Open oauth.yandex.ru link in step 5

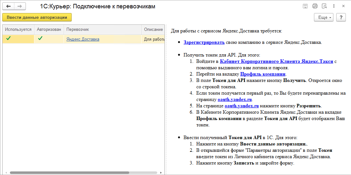(x=242, y=105)
